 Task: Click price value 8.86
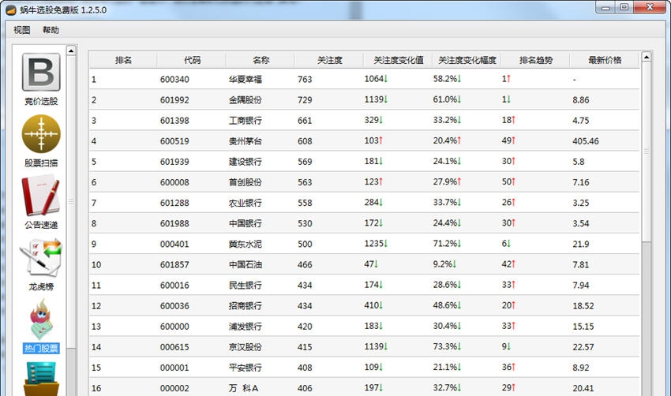[581, 99]
